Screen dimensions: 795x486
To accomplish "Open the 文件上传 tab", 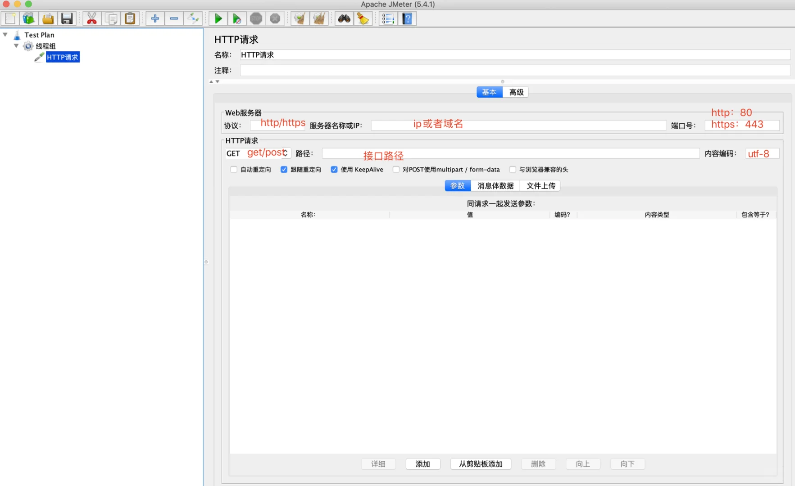I will coord(541,186).
